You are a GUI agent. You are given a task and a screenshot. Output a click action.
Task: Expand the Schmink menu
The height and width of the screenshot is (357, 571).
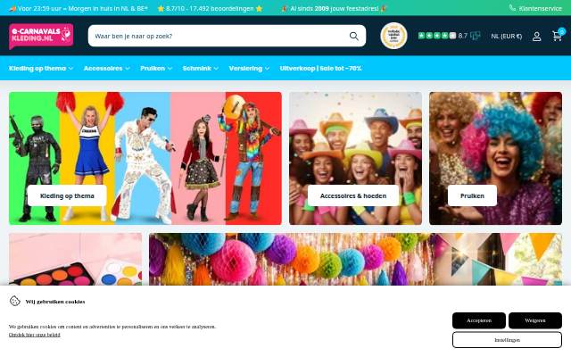pos(200,68)
